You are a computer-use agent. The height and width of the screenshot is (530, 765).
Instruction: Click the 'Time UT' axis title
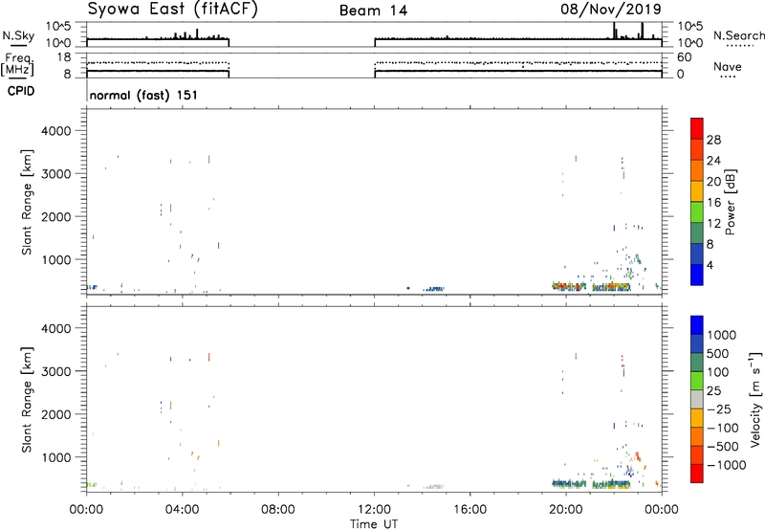coord(374,524)
